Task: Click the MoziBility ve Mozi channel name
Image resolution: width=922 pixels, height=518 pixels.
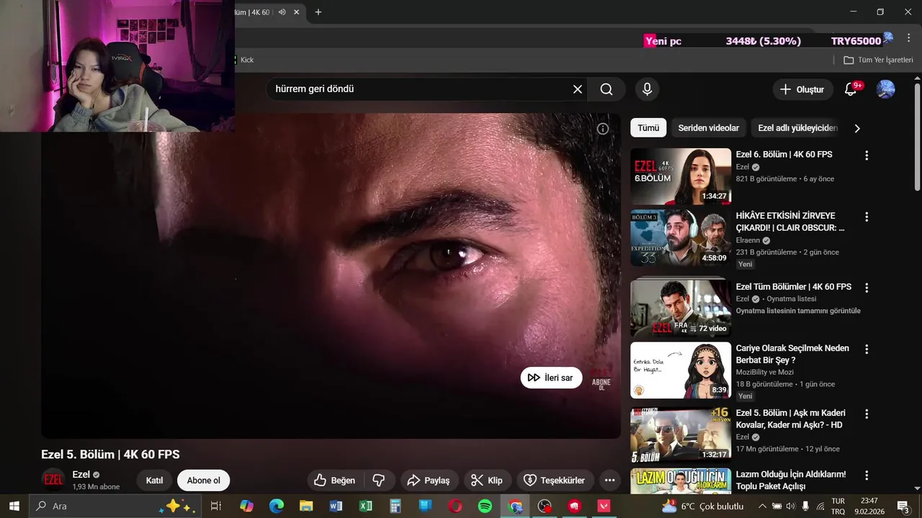Action: (764, 372)
